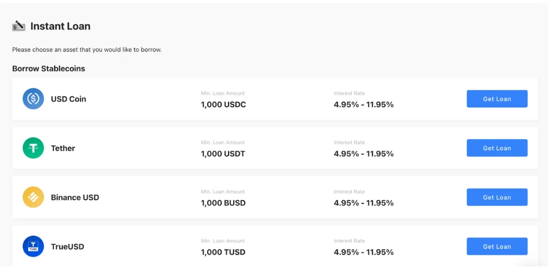Click the TrueUSD coin icon
The height and width of the screenshot is (273, 552).
pyautogui.click(x=33, y=246)
